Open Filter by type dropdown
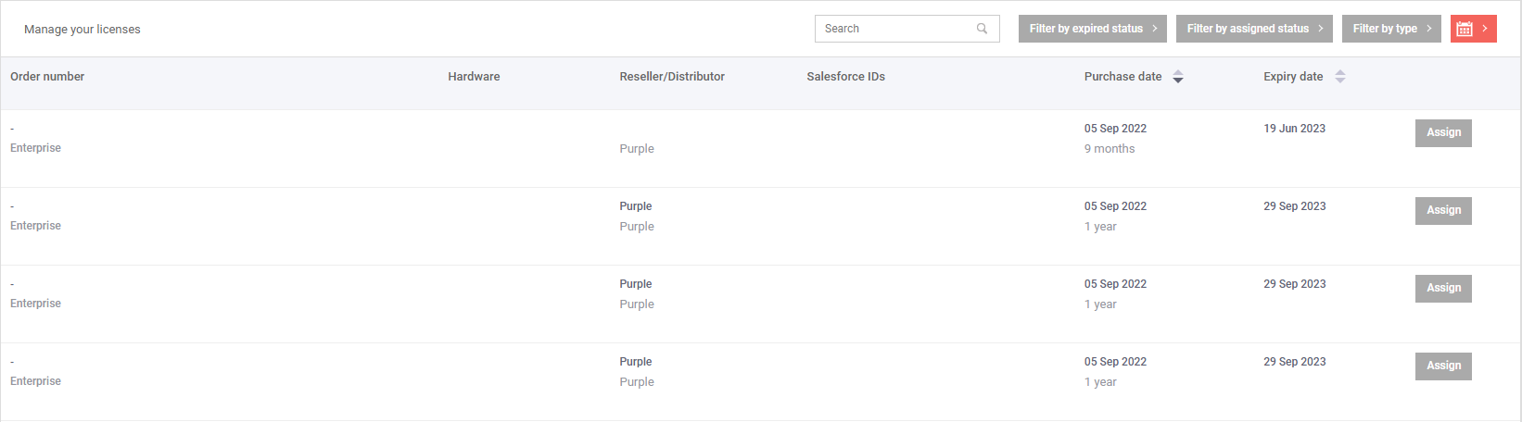This screenshot has width=1522, height=422. point(1391,29)
